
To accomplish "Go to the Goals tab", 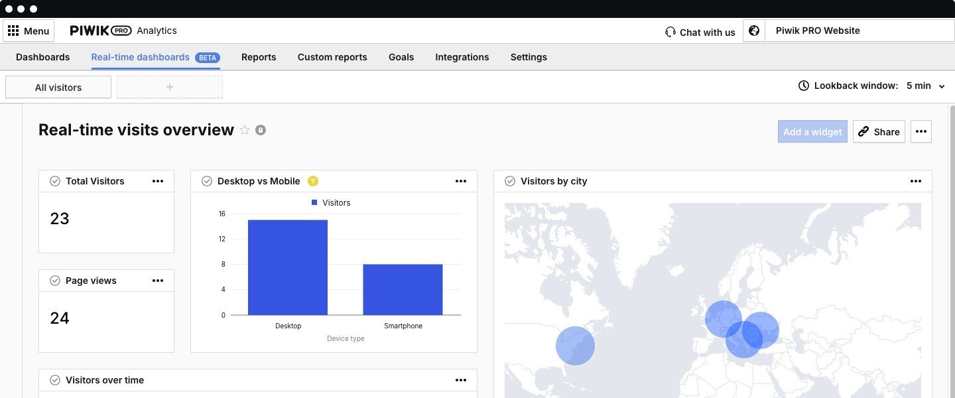I will (401, 57).
